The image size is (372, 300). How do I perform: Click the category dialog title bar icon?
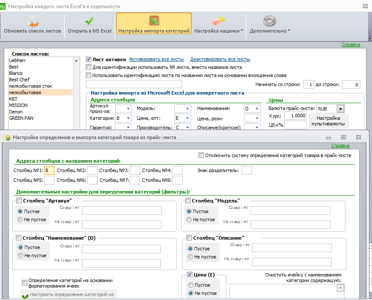(7, 138)
